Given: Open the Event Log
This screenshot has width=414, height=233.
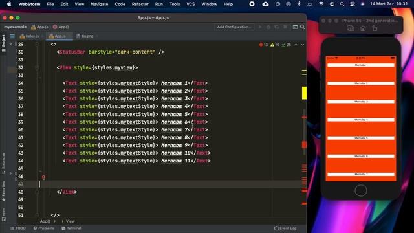Looking at the screenshot, I should tap(285, 228).
